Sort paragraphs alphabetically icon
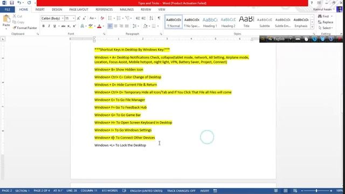This screenshot has height=194, width=345. click(151, 18)
